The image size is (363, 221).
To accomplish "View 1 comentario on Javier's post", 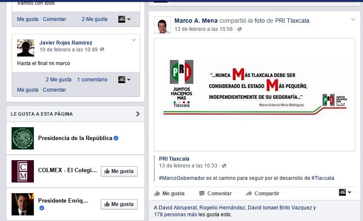I will pos(93,79).
